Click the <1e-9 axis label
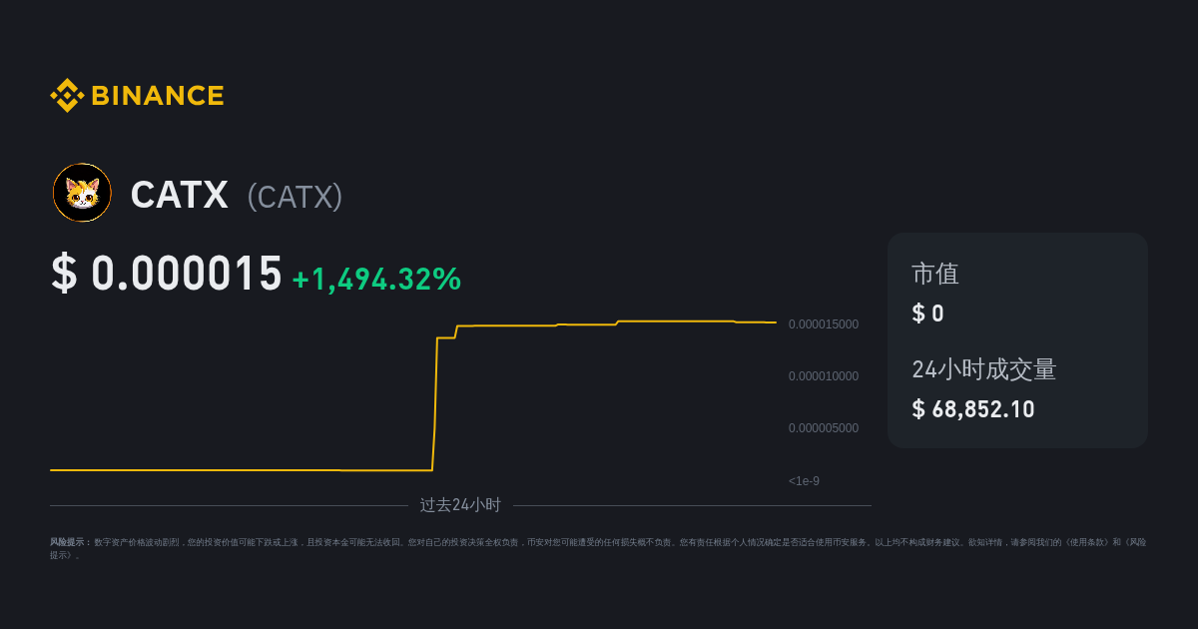1198x629 pixels. click(804, 481)
